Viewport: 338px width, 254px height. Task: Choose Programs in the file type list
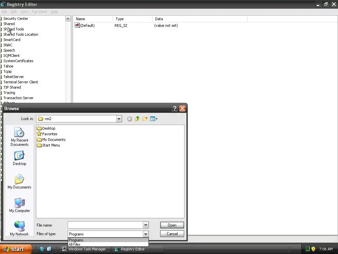pyautogui.click(x=108, y=240)
